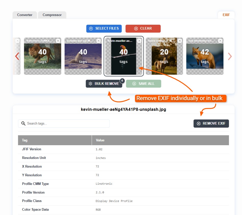242x215 pixels.
Task: Click Bulk Remove button
Action: pos(104,84)
